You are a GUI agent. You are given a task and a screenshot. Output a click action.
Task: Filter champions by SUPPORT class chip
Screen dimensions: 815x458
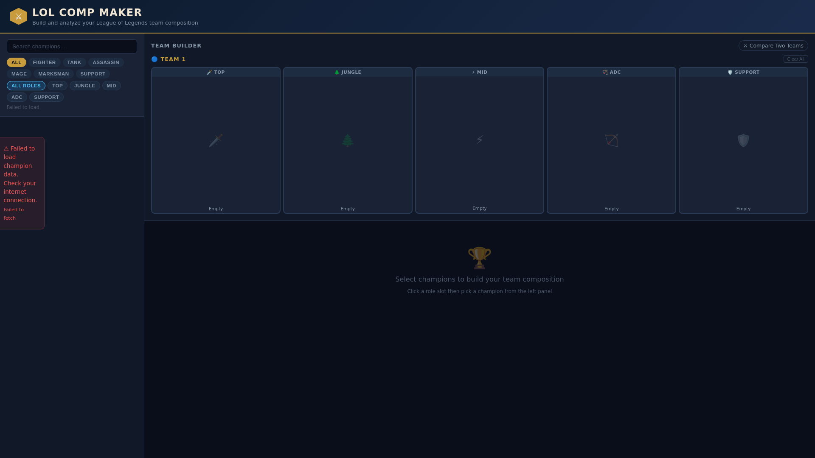(x=93, y=74)
